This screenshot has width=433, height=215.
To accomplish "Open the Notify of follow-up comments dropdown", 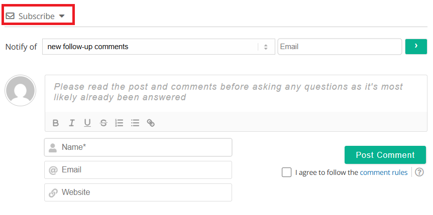I will pyautogui.click(x=159, y=47).
